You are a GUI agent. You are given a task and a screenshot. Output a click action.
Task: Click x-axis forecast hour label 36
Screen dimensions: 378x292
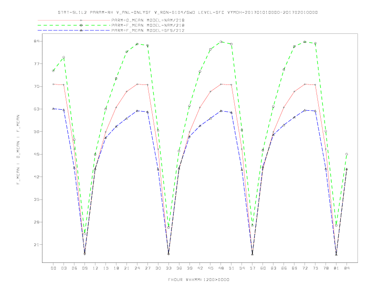pos(179,268)
